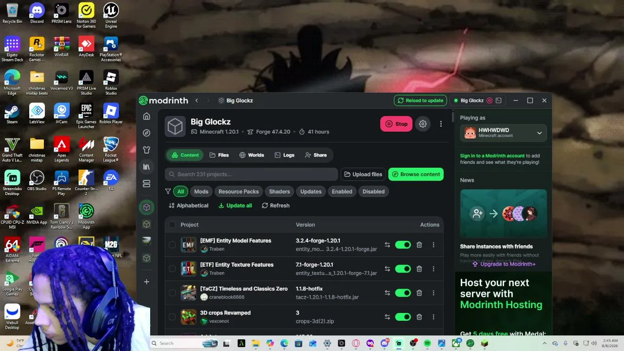Viewport: 624px width, 351px height.
Task: Click Update all projects
Action: [235, 206]
